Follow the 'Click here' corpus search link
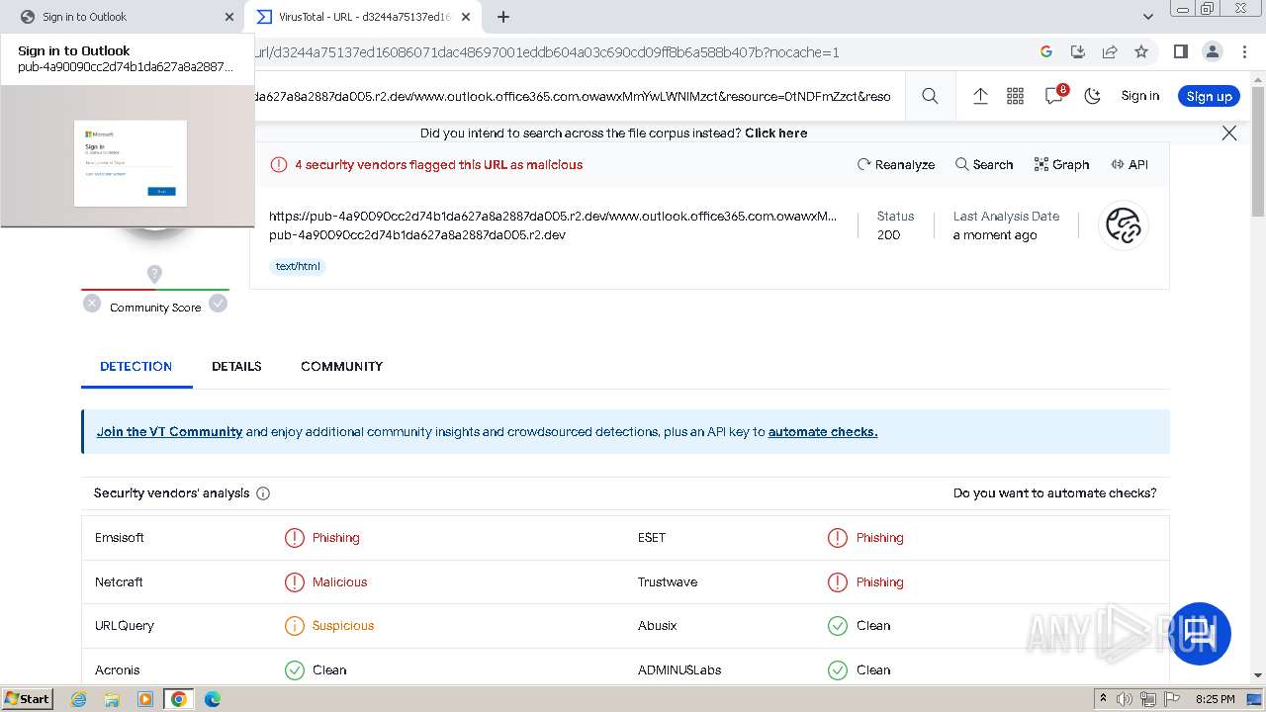 tap(775, 133)
